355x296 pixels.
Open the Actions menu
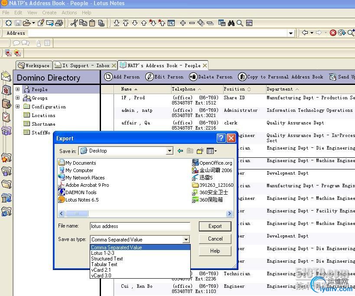click(69, 13)
